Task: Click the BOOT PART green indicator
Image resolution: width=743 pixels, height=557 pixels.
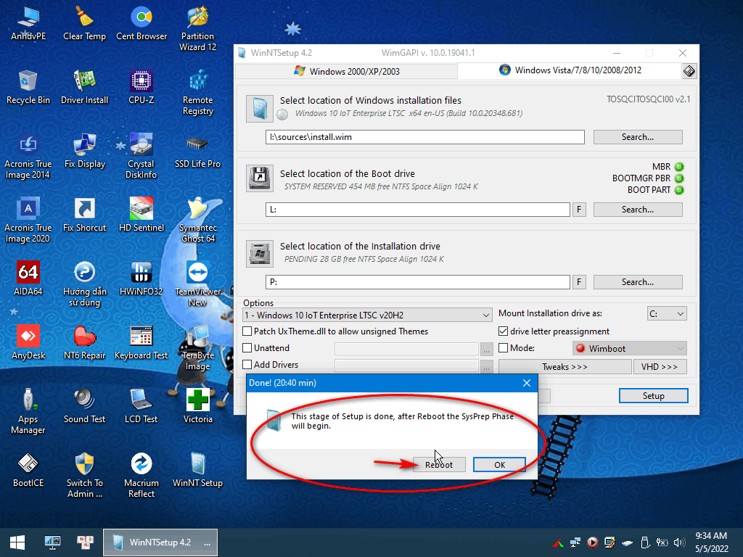Action: (x=679, y=190)
